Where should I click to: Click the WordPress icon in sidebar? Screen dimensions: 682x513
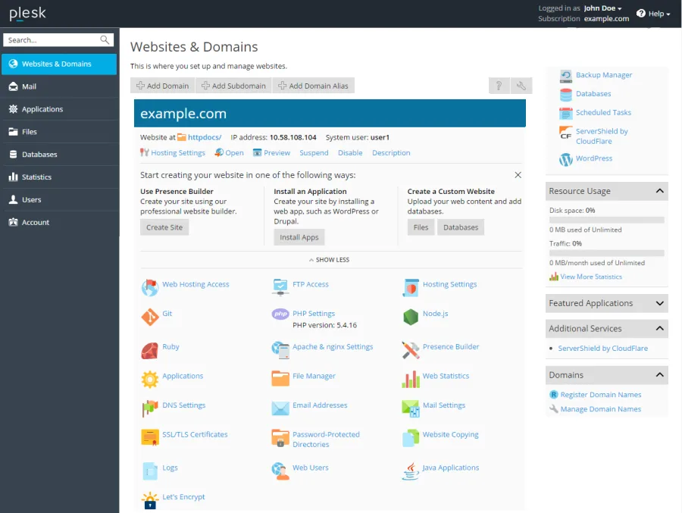[x=565, y=159]
